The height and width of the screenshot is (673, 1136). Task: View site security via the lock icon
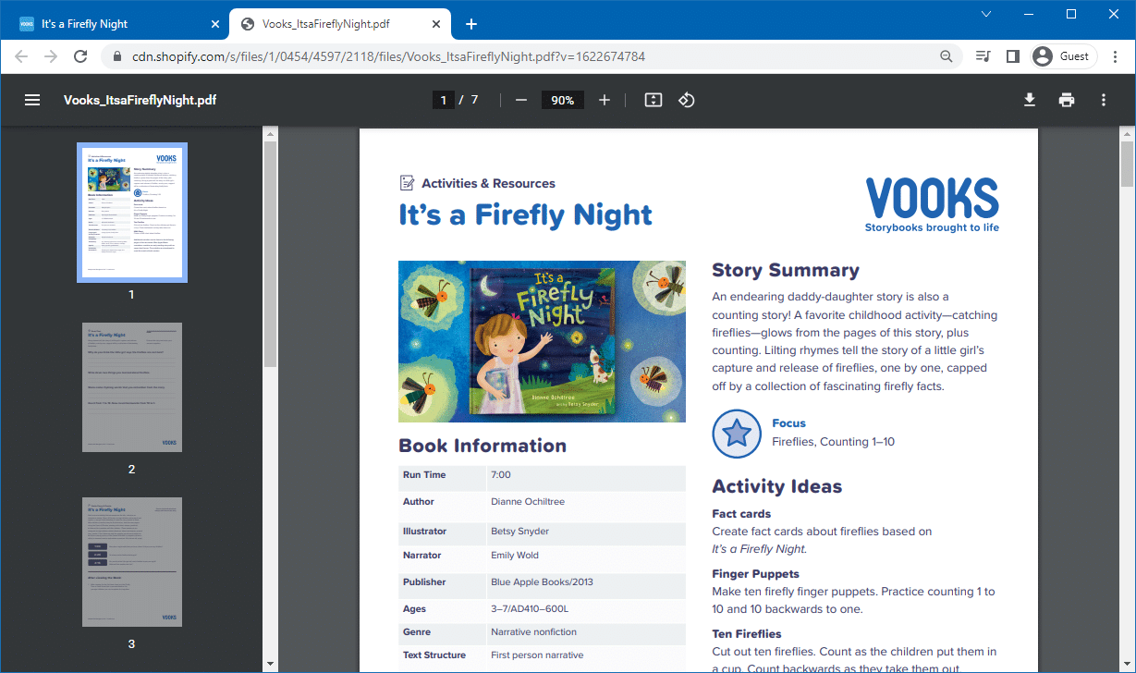pyautogui.click(x=116, y=56)
